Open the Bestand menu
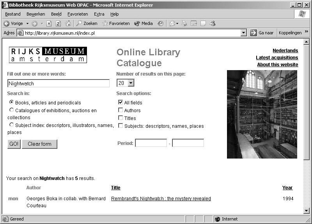 (x=13, y=14)
